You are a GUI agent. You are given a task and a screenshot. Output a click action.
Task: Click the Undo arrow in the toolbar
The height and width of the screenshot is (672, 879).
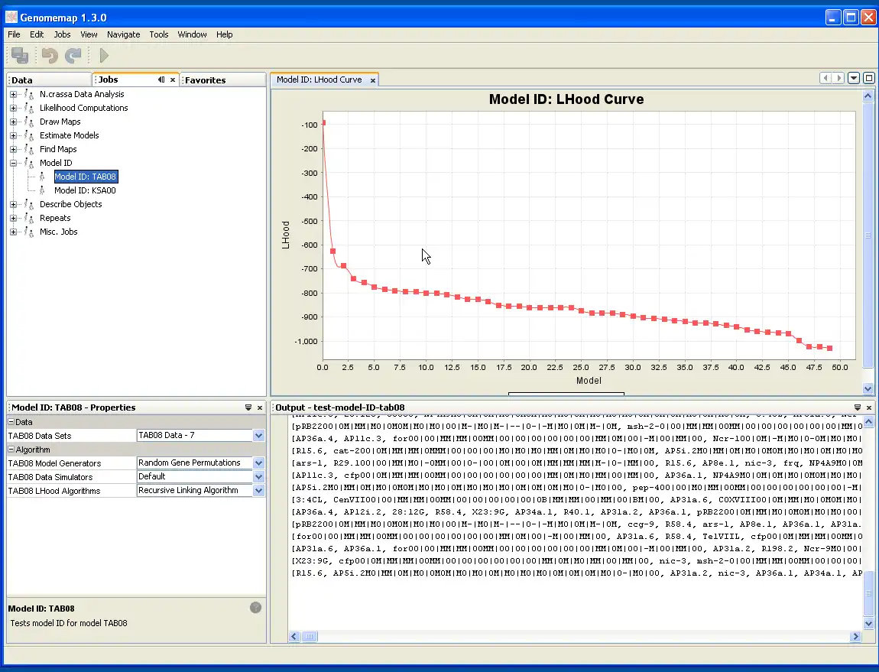click(x=50, y=55)
